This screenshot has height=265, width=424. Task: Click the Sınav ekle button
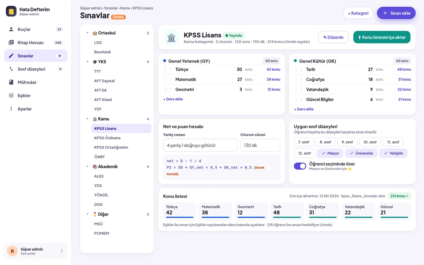point(396,13)
